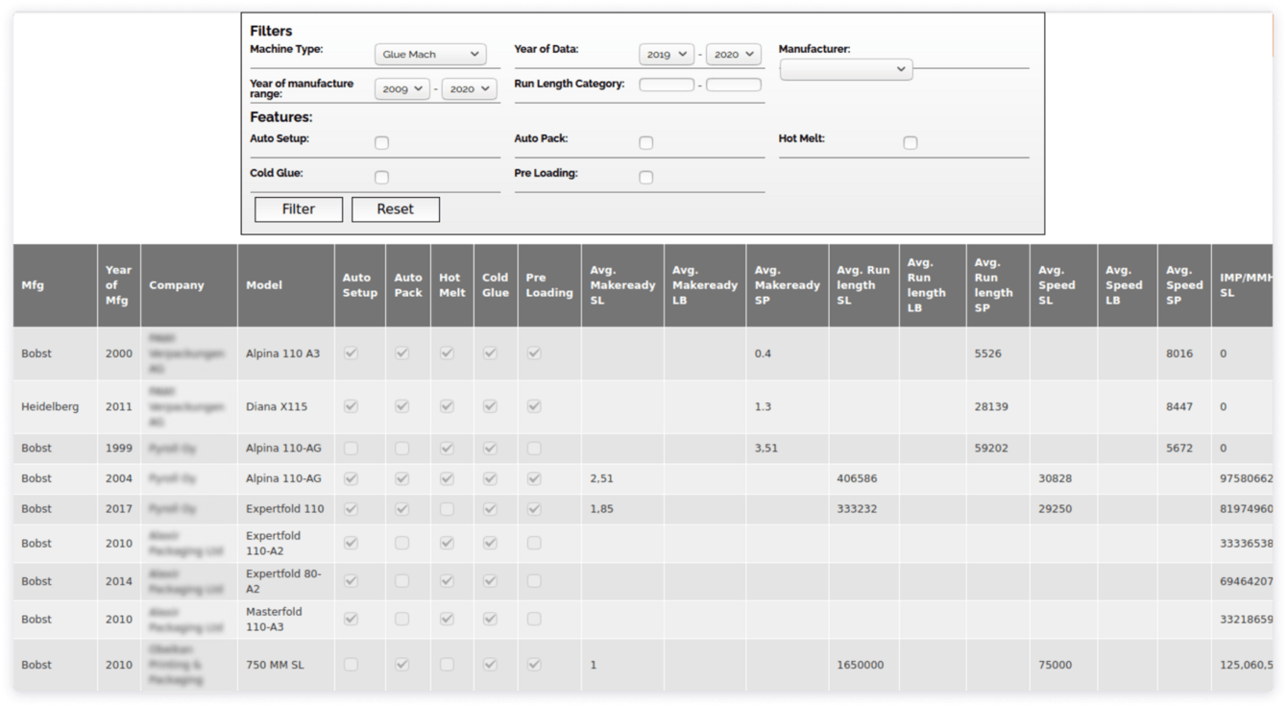Open manufacture range start year 2009
Screen dimensions: 1287x707
click(x=402, y=89)
